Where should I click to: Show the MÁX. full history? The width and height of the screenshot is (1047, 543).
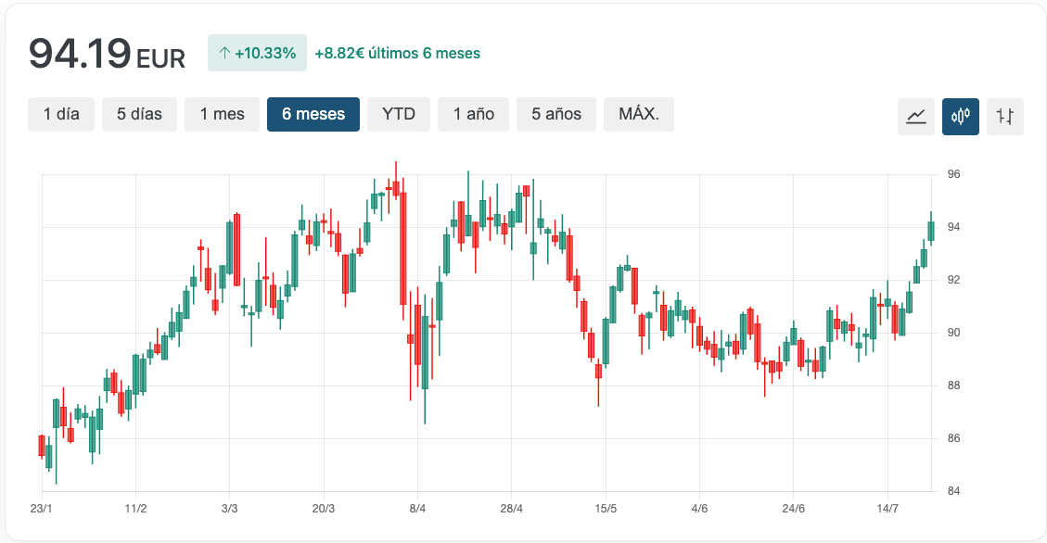click(x=638, y=114)
